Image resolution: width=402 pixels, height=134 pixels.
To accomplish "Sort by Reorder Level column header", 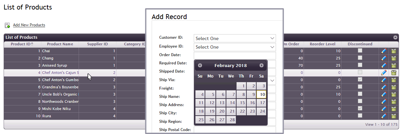I will [x=322, y=44].
